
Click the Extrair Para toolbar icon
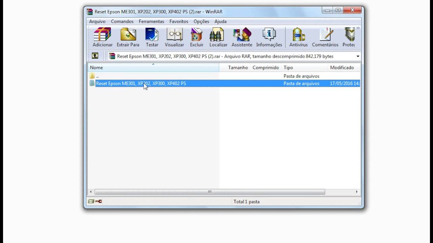click(x=128, y=37)
